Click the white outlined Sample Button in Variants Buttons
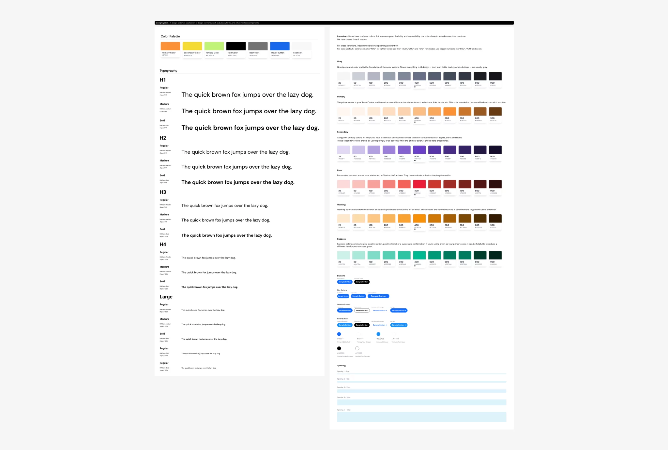 (362, 311)
